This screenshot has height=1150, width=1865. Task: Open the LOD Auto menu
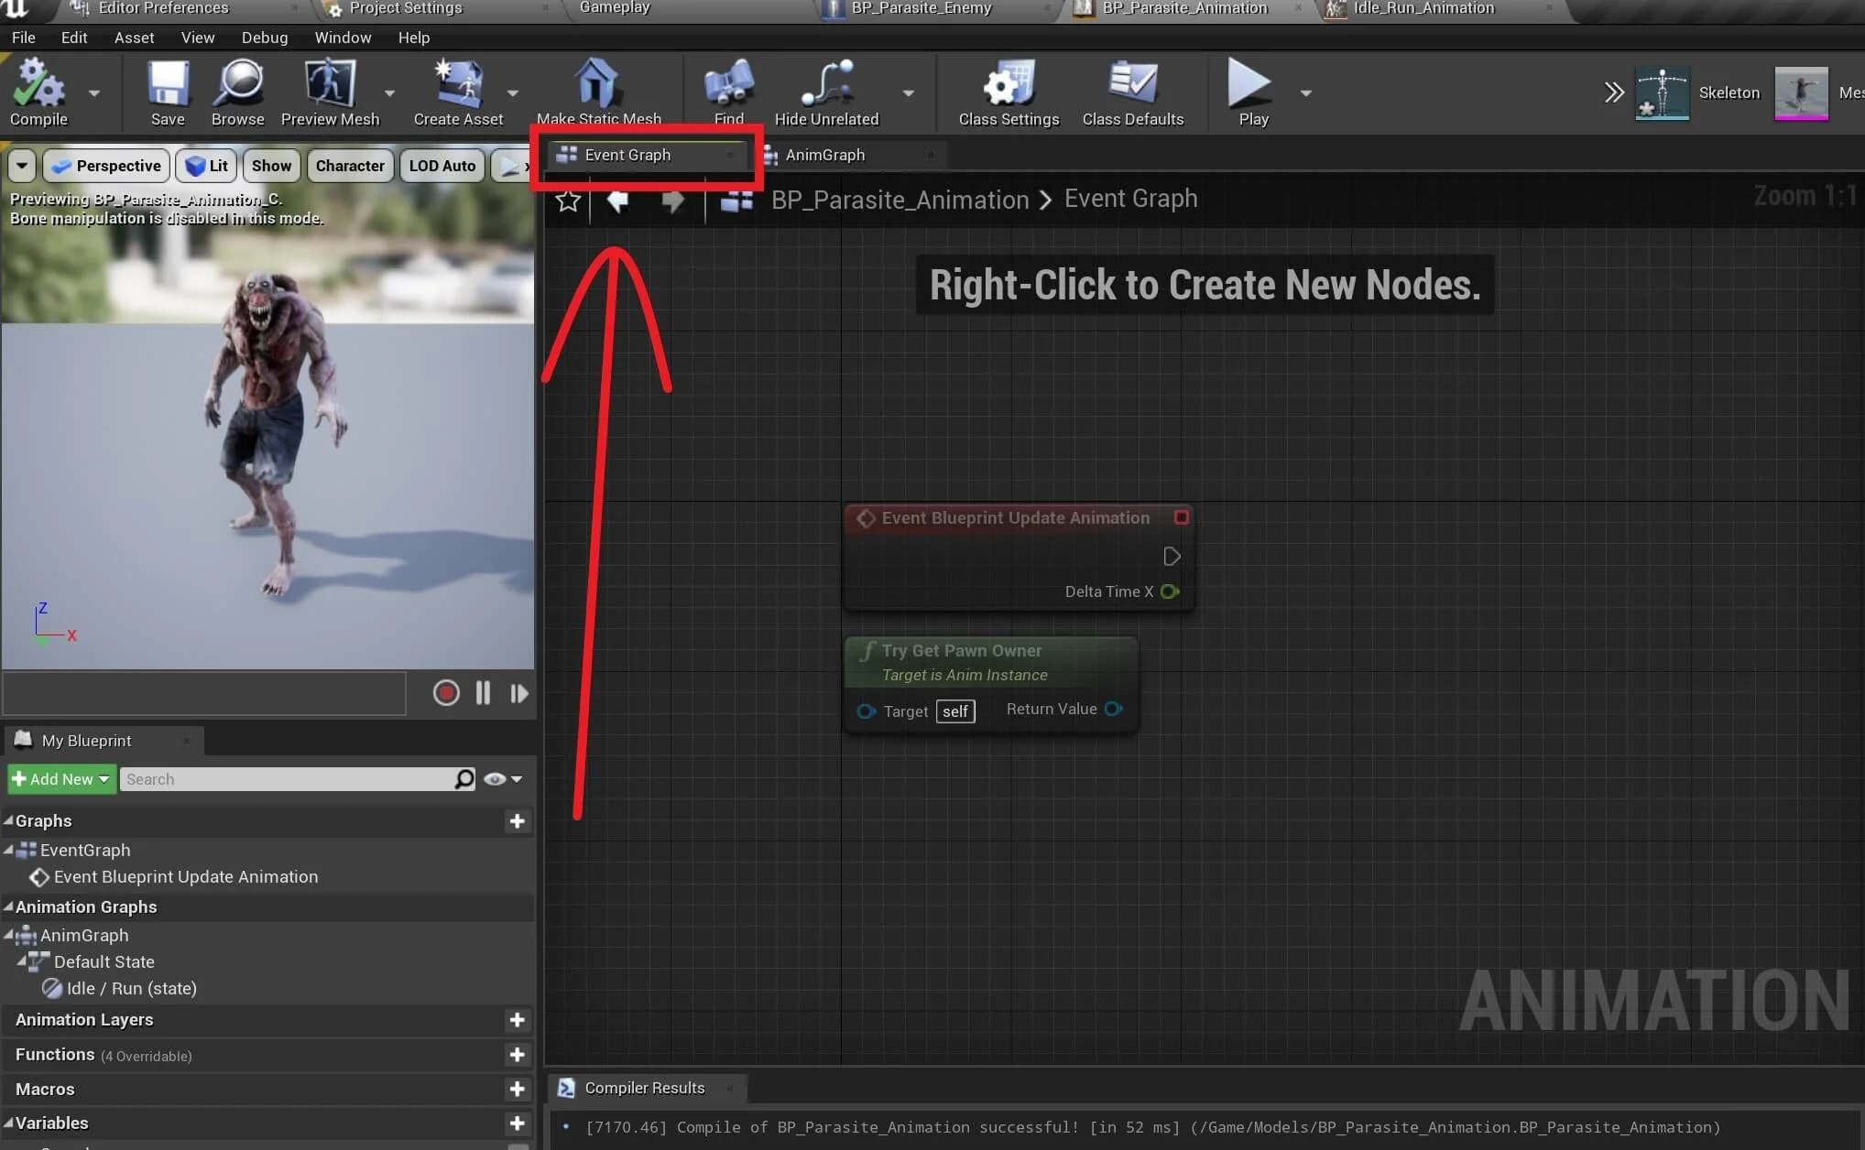tap(442, 166)
